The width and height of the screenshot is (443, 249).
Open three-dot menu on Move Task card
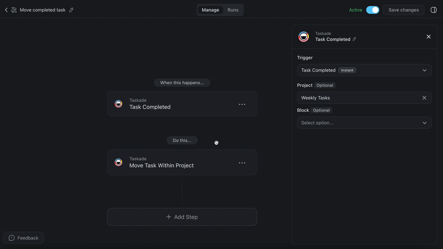242,163
